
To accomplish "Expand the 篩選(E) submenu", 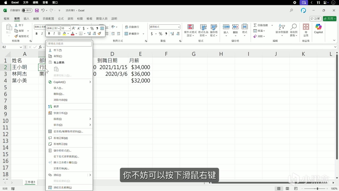I will (69, 119).
